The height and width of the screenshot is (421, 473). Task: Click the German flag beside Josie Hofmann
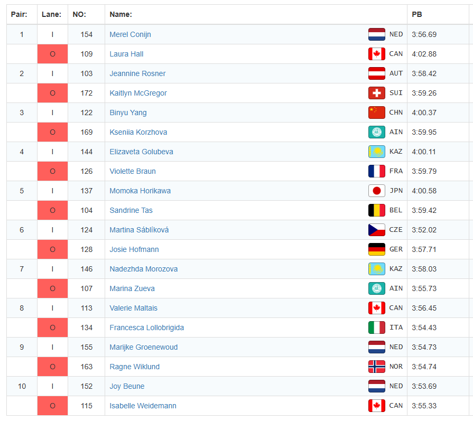click(376, 249)
